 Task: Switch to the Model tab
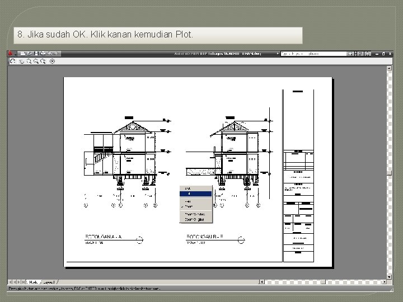34,282
